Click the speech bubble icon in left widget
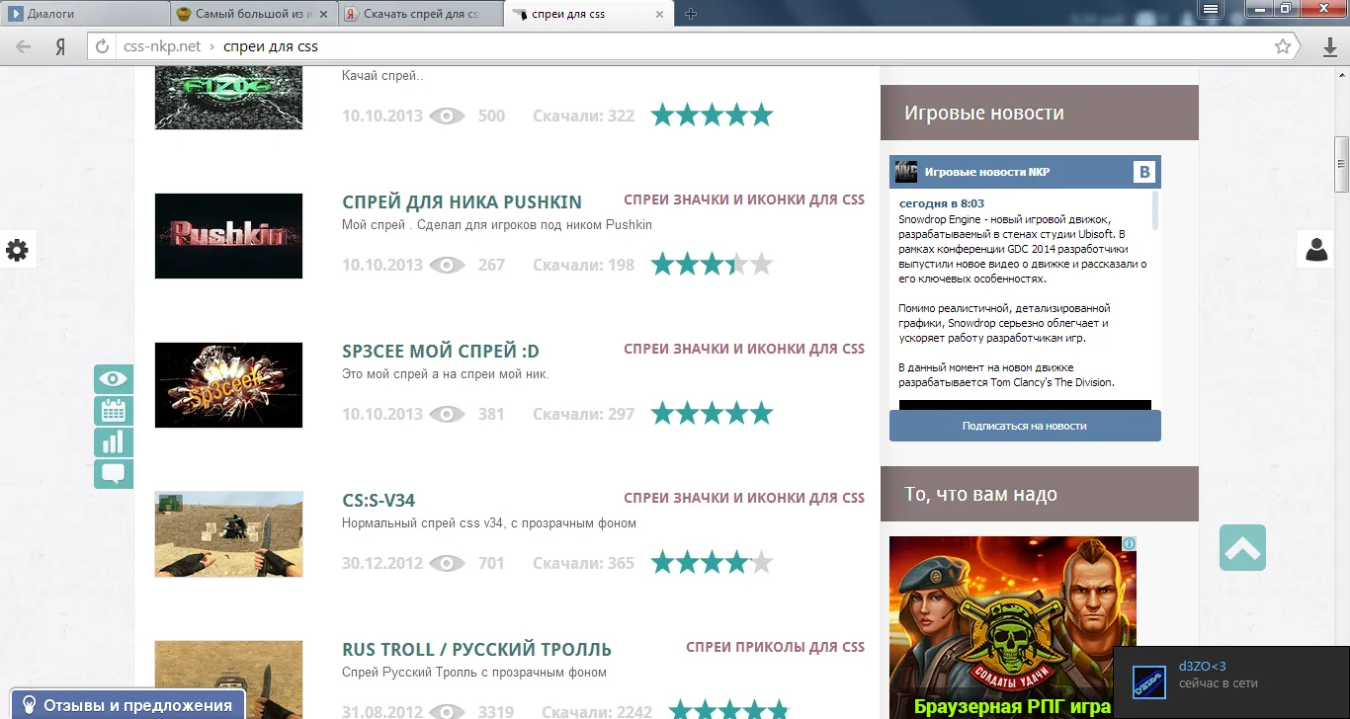The width and height of the screenshot is (1350, 719). pos(114,474)
